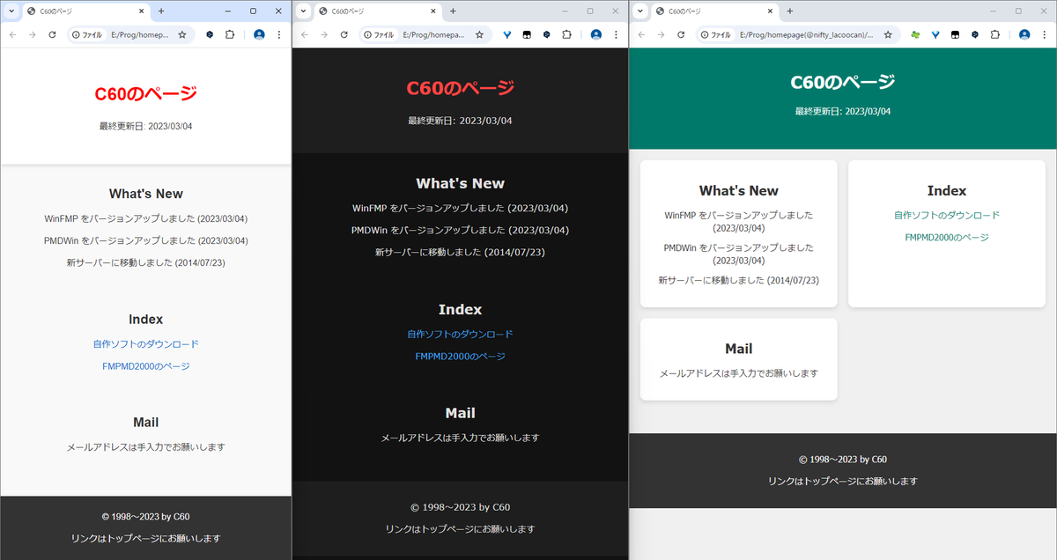Reload the page in the dark-themed window

point(344,34)
